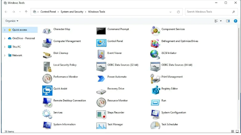The width and height of the screenshot is (241, 135).
Task: Select the Defragment and Optimize Drives icon
Action: click(156, 43)
